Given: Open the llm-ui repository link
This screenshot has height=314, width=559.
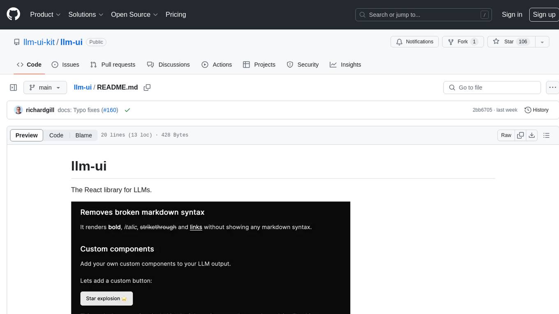Looking at the screenshot, I should 72,42.
